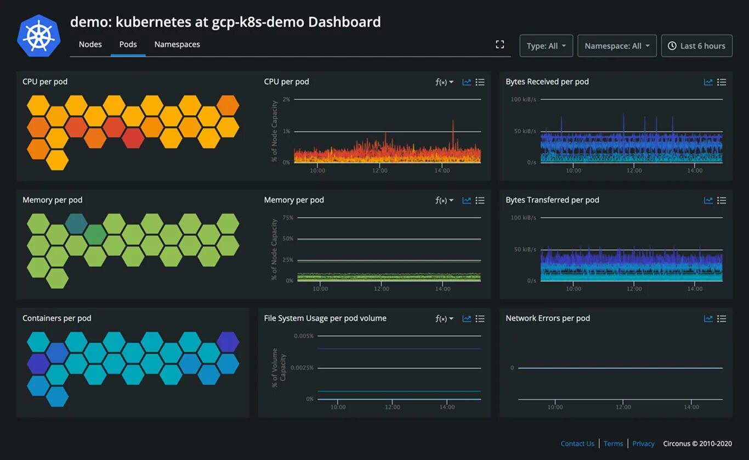This screenshot has width=749, height=460.
Task: Switch to the Nodes tab
Action: point(90,44)
